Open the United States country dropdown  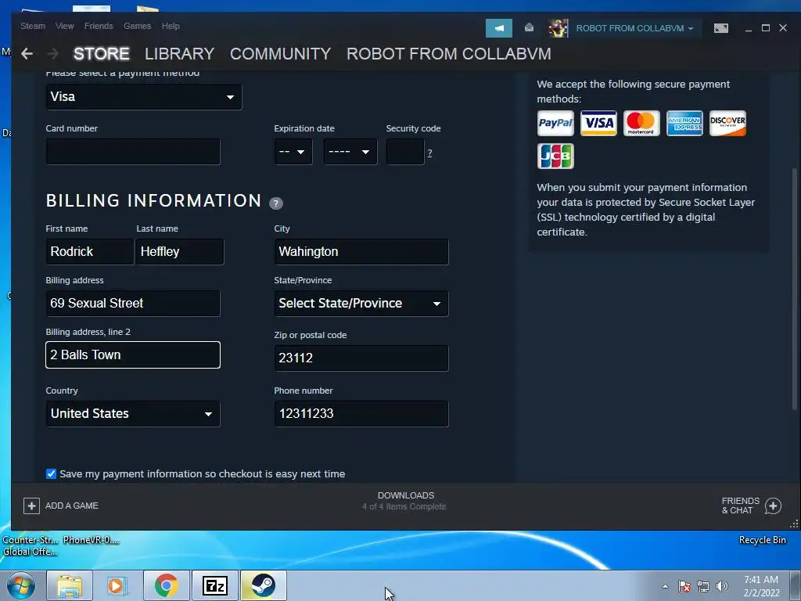(133, 413)
